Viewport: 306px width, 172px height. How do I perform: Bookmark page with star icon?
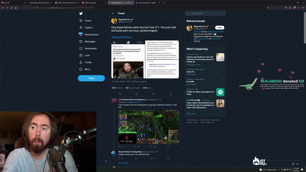tap(268, 8)
